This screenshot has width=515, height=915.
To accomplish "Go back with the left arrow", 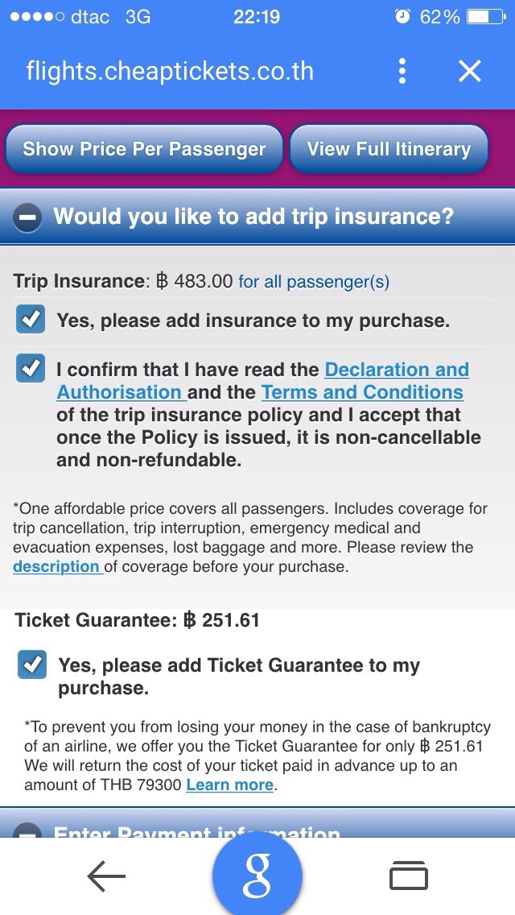I will point(106,876).
